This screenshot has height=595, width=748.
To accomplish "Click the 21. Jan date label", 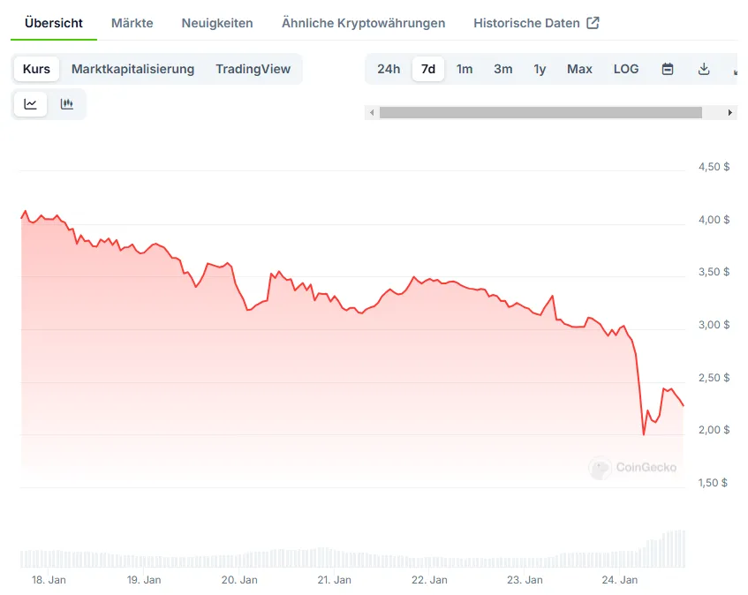I will [x=334, y=580].
